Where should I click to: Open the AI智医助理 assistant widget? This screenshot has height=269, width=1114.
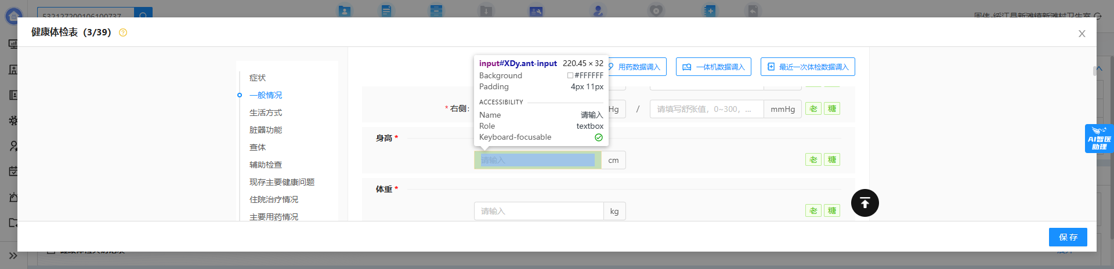pos(1098,139)
